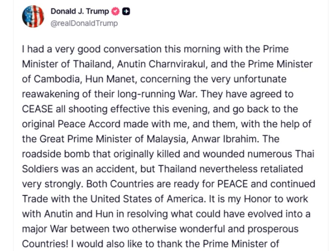Image resolution: width=332 pixels, height=251 pixels.
Task: Click the flag-themed profile avatar
Action: (33, 17)
